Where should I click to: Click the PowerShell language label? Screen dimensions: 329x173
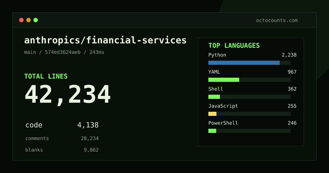coord(223,123)
